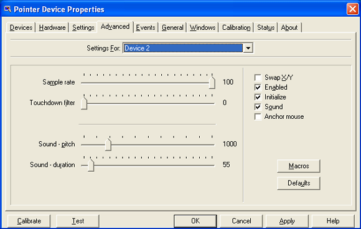The width and height of the screenshot is (361, 229).
Task: Click the Sound - pitch label
Action: tap(57, 144)
